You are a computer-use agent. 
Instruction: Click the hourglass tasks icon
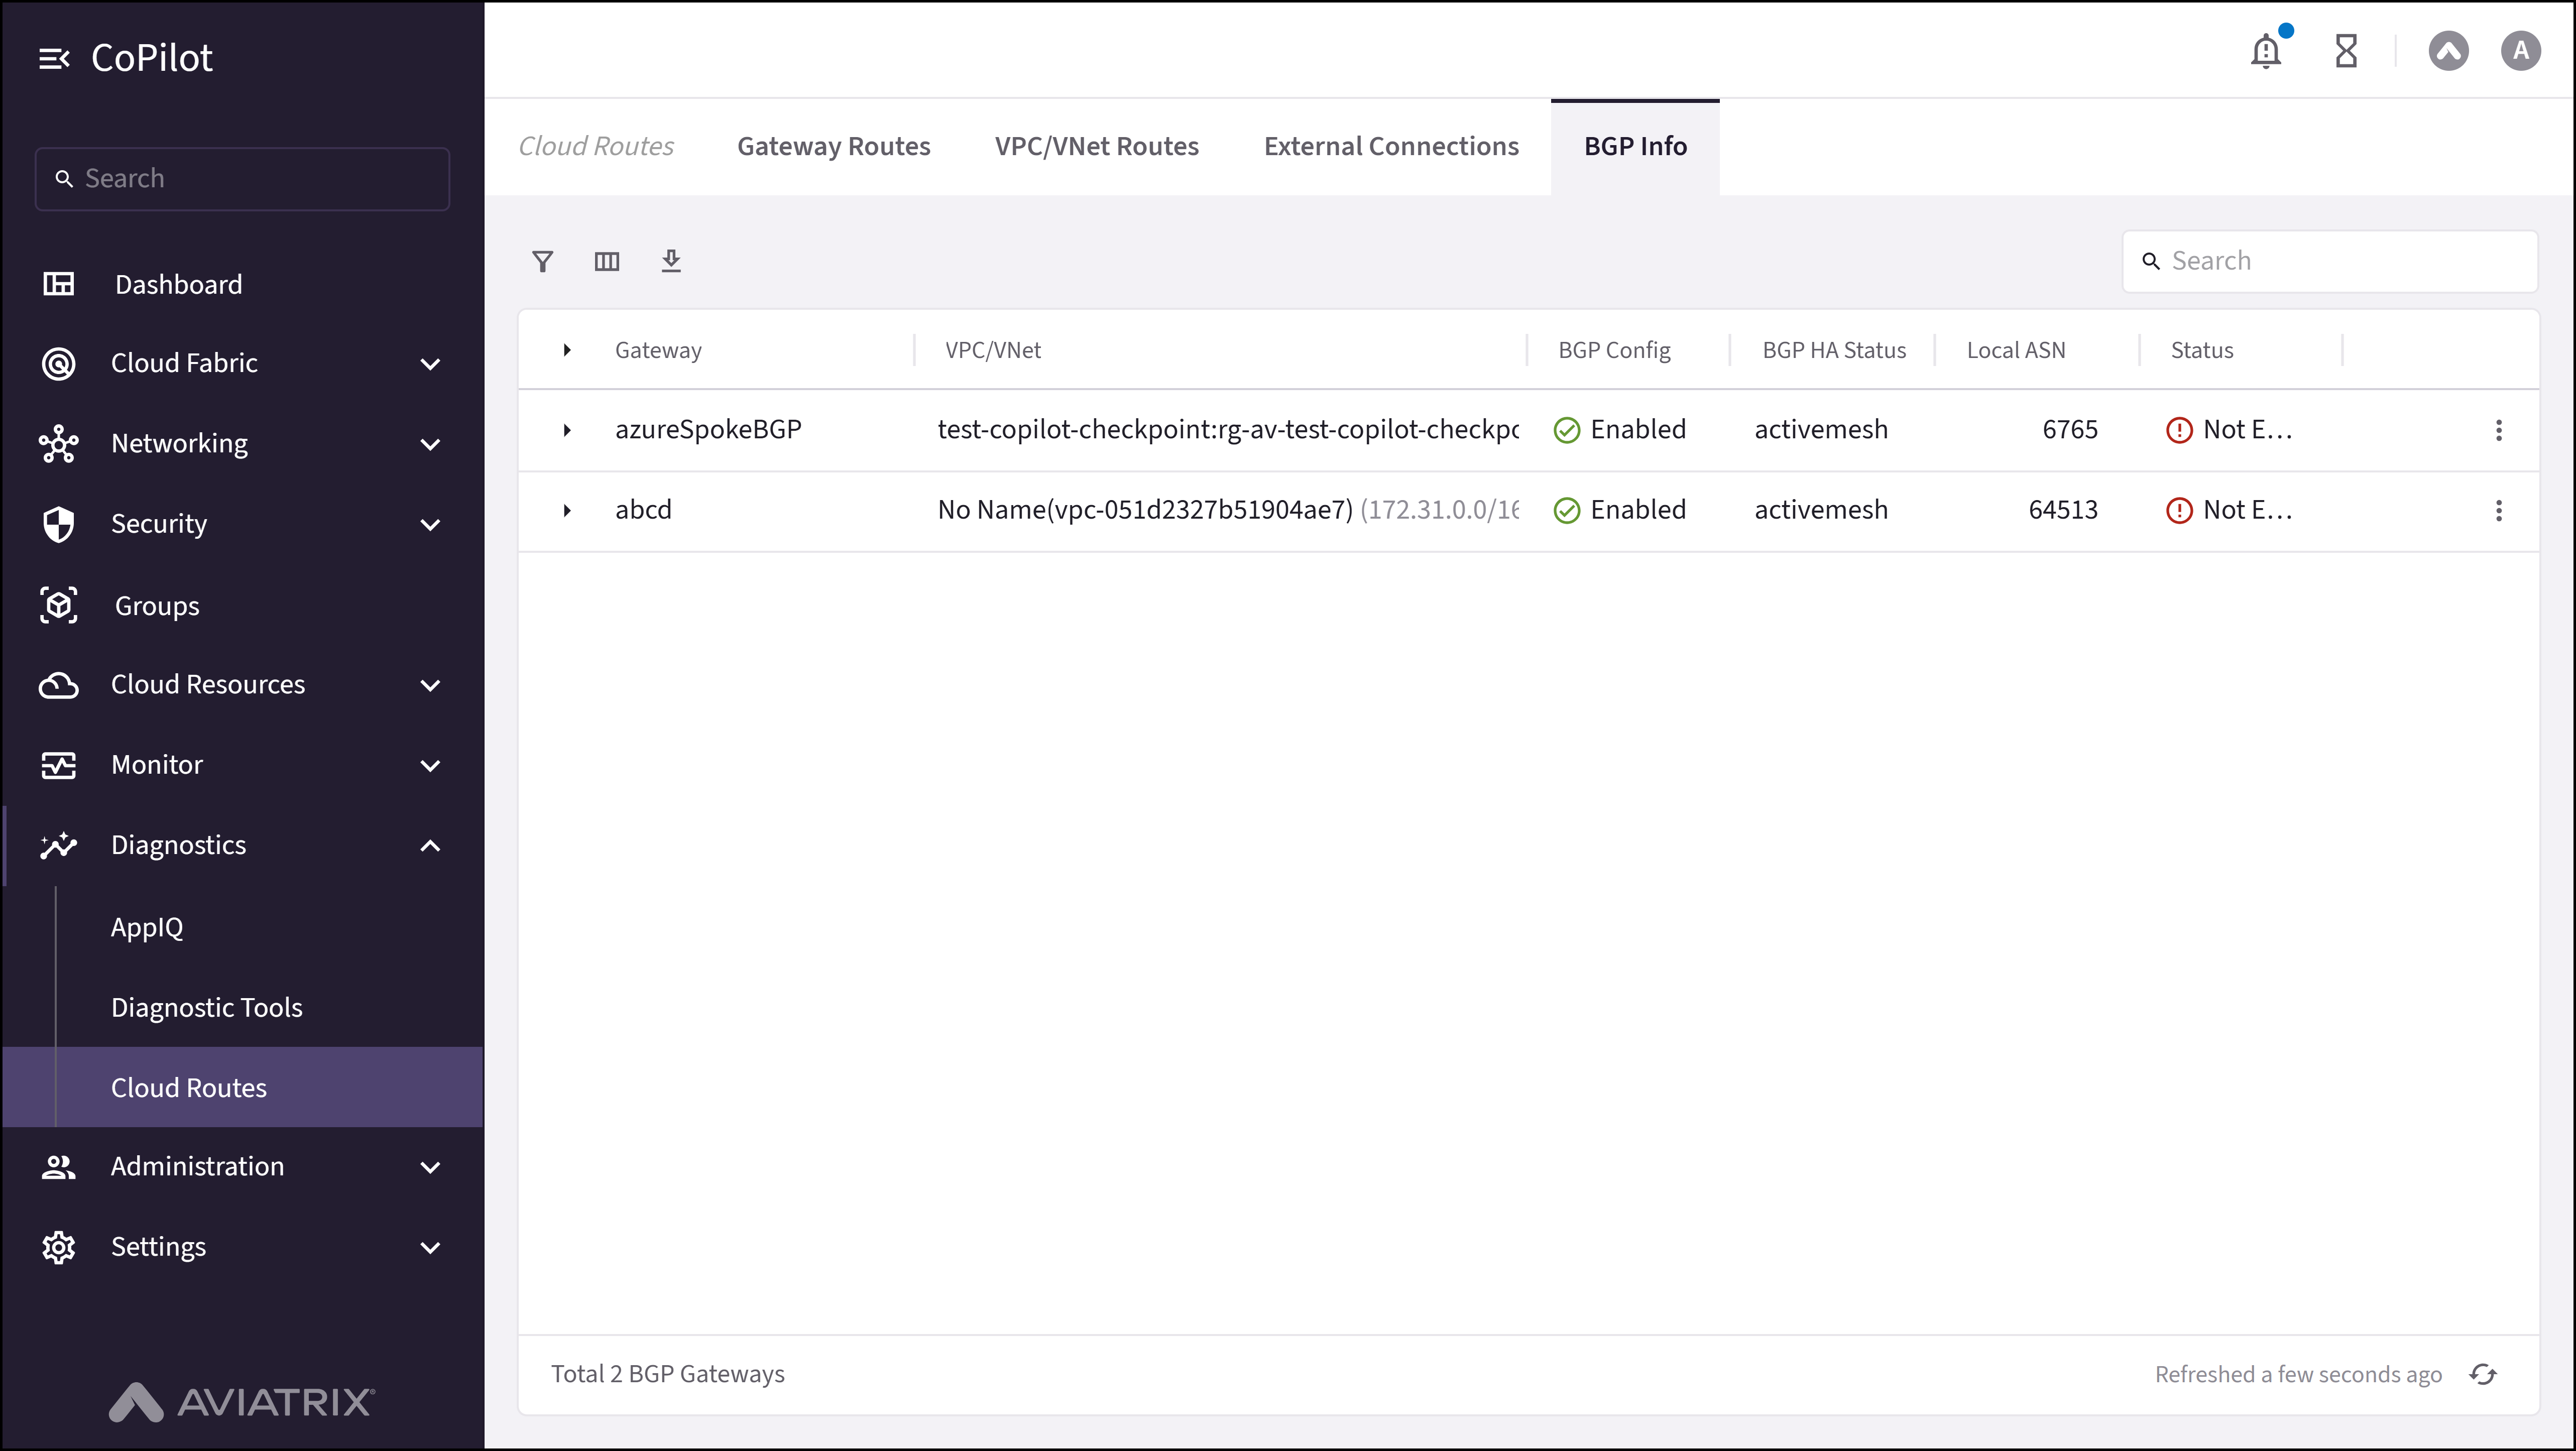2346,51
